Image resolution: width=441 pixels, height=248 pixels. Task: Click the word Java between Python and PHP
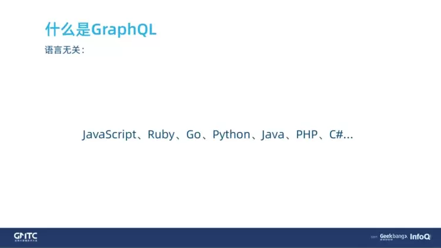pos(273,135)
